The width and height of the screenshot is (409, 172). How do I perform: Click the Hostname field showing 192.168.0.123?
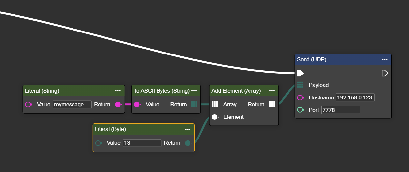point(355,97)
